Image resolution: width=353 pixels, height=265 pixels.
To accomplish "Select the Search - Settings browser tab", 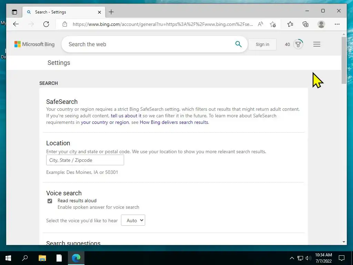I will (64, 12).
